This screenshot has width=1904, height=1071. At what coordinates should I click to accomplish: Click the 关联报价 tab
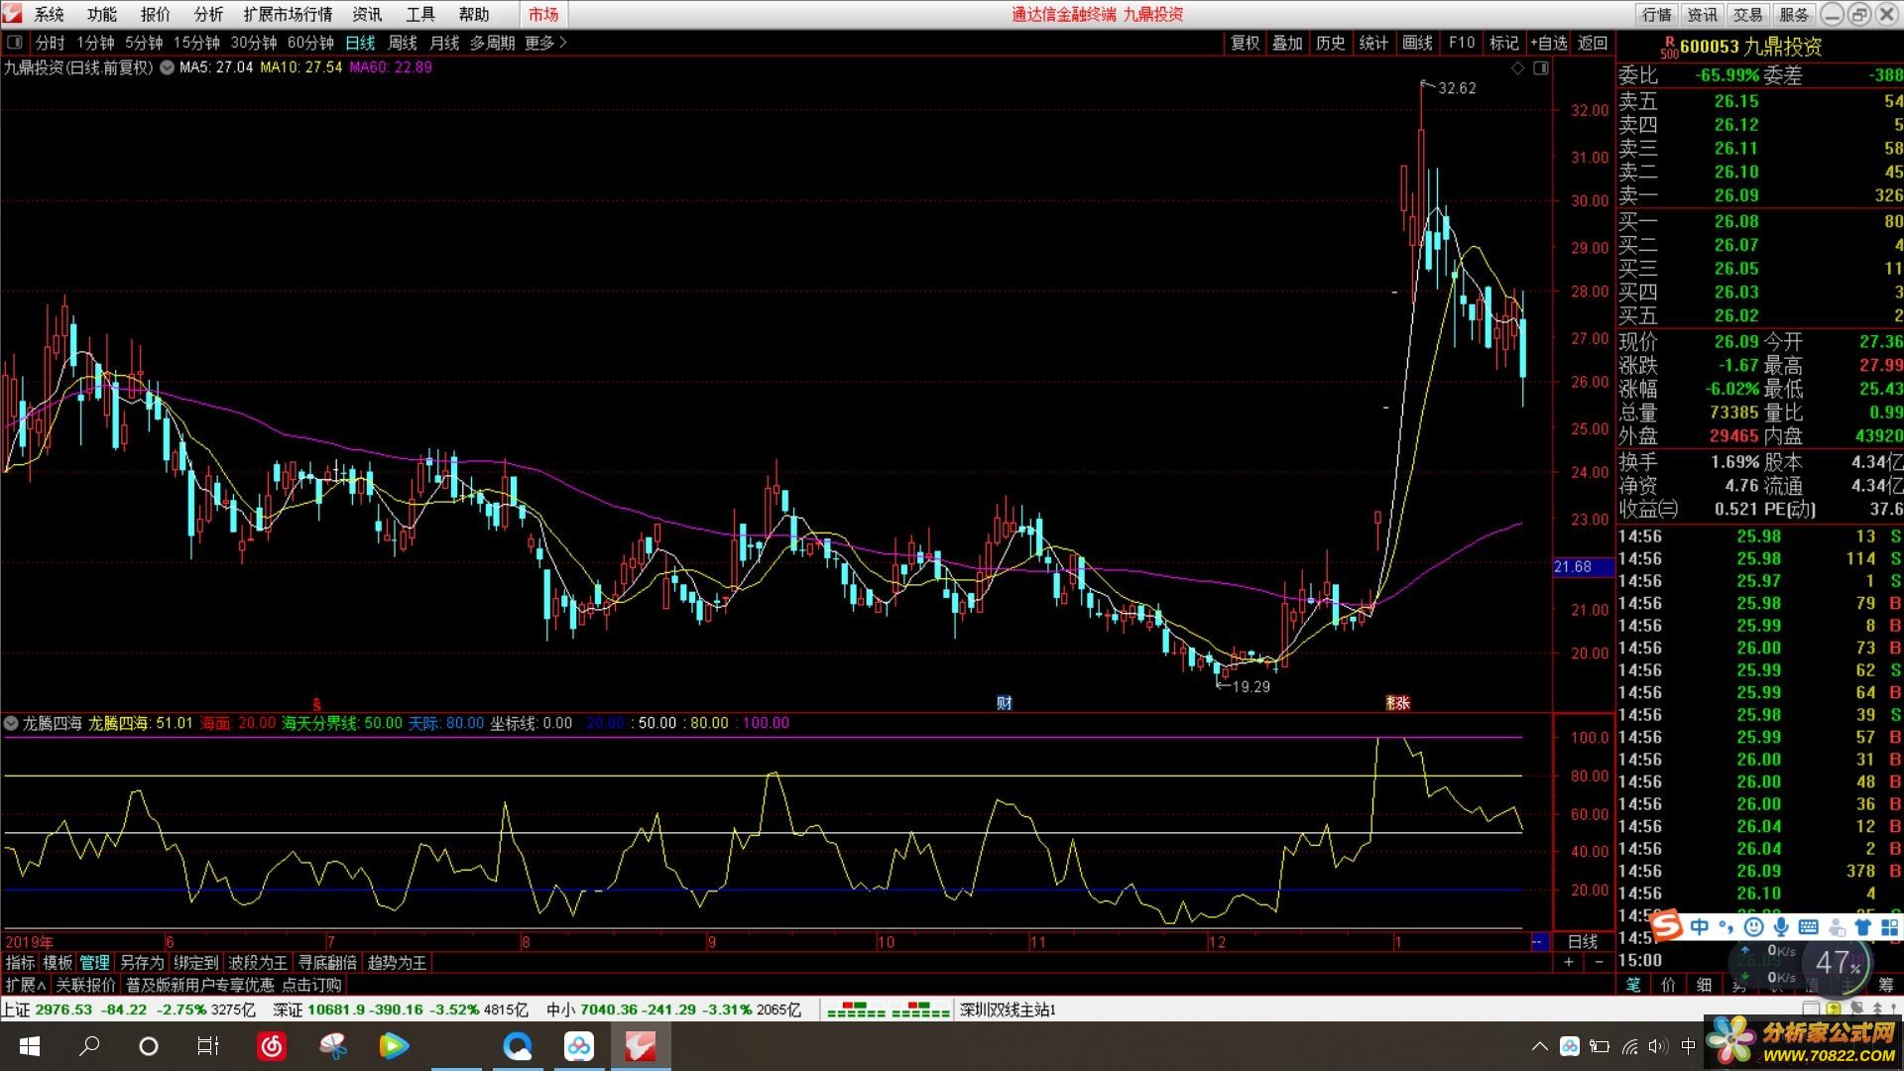click(85, 985)
